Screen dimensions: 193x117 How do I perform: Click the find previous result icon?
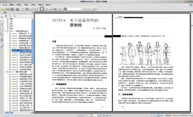tap(84, 9)
